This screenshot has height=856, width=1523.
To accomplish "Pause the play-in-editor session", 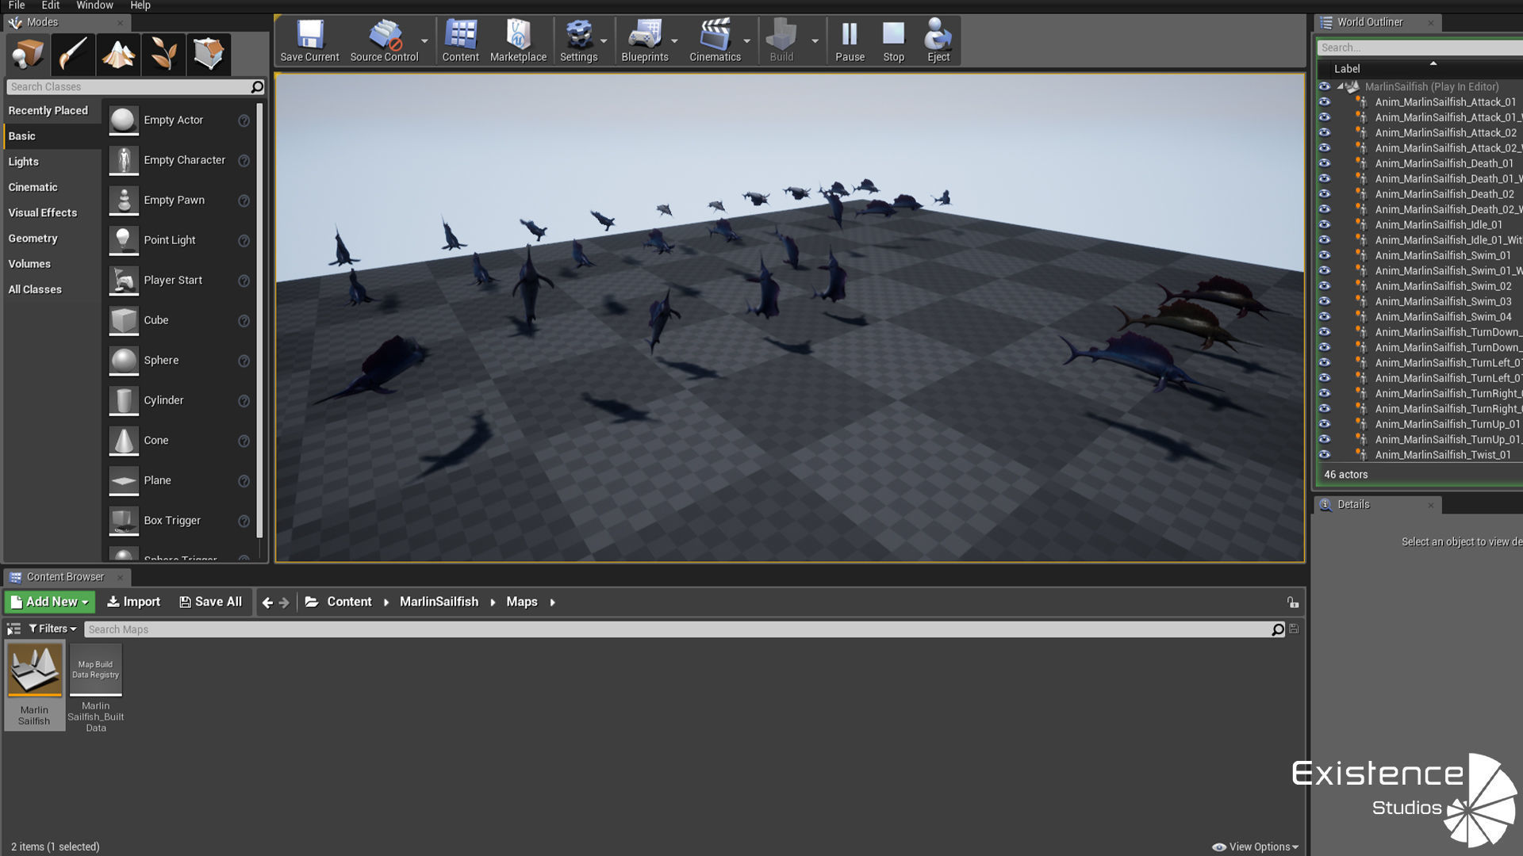I will (850, 41).
